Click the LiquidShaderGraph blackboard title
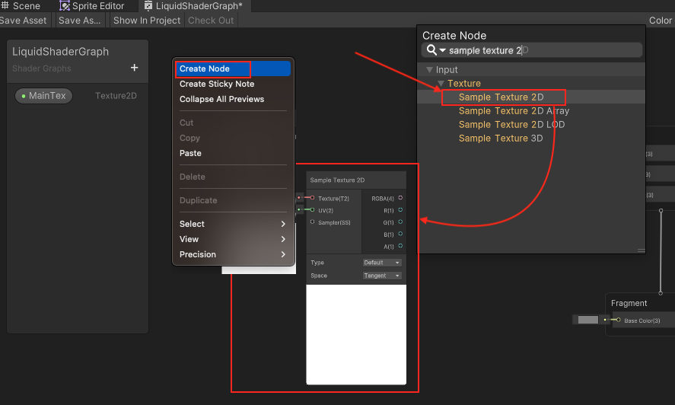The image size is (675, 405). click(x=60, y=52)
